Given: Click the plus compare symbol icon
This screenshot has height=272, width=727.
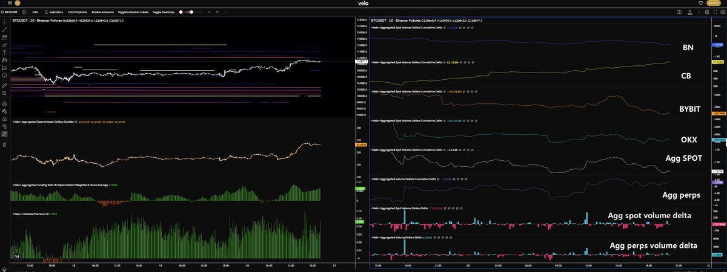Looking at the screenshot, I should (x=24, y=12).
